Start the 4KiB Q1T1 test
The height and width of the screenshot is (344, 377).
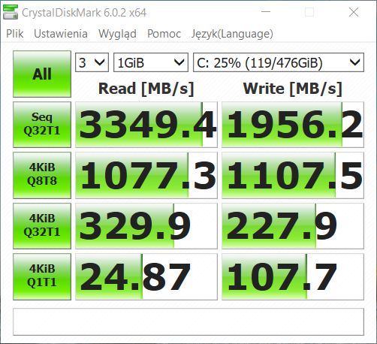pyautogui.click(x=42, y=276)
